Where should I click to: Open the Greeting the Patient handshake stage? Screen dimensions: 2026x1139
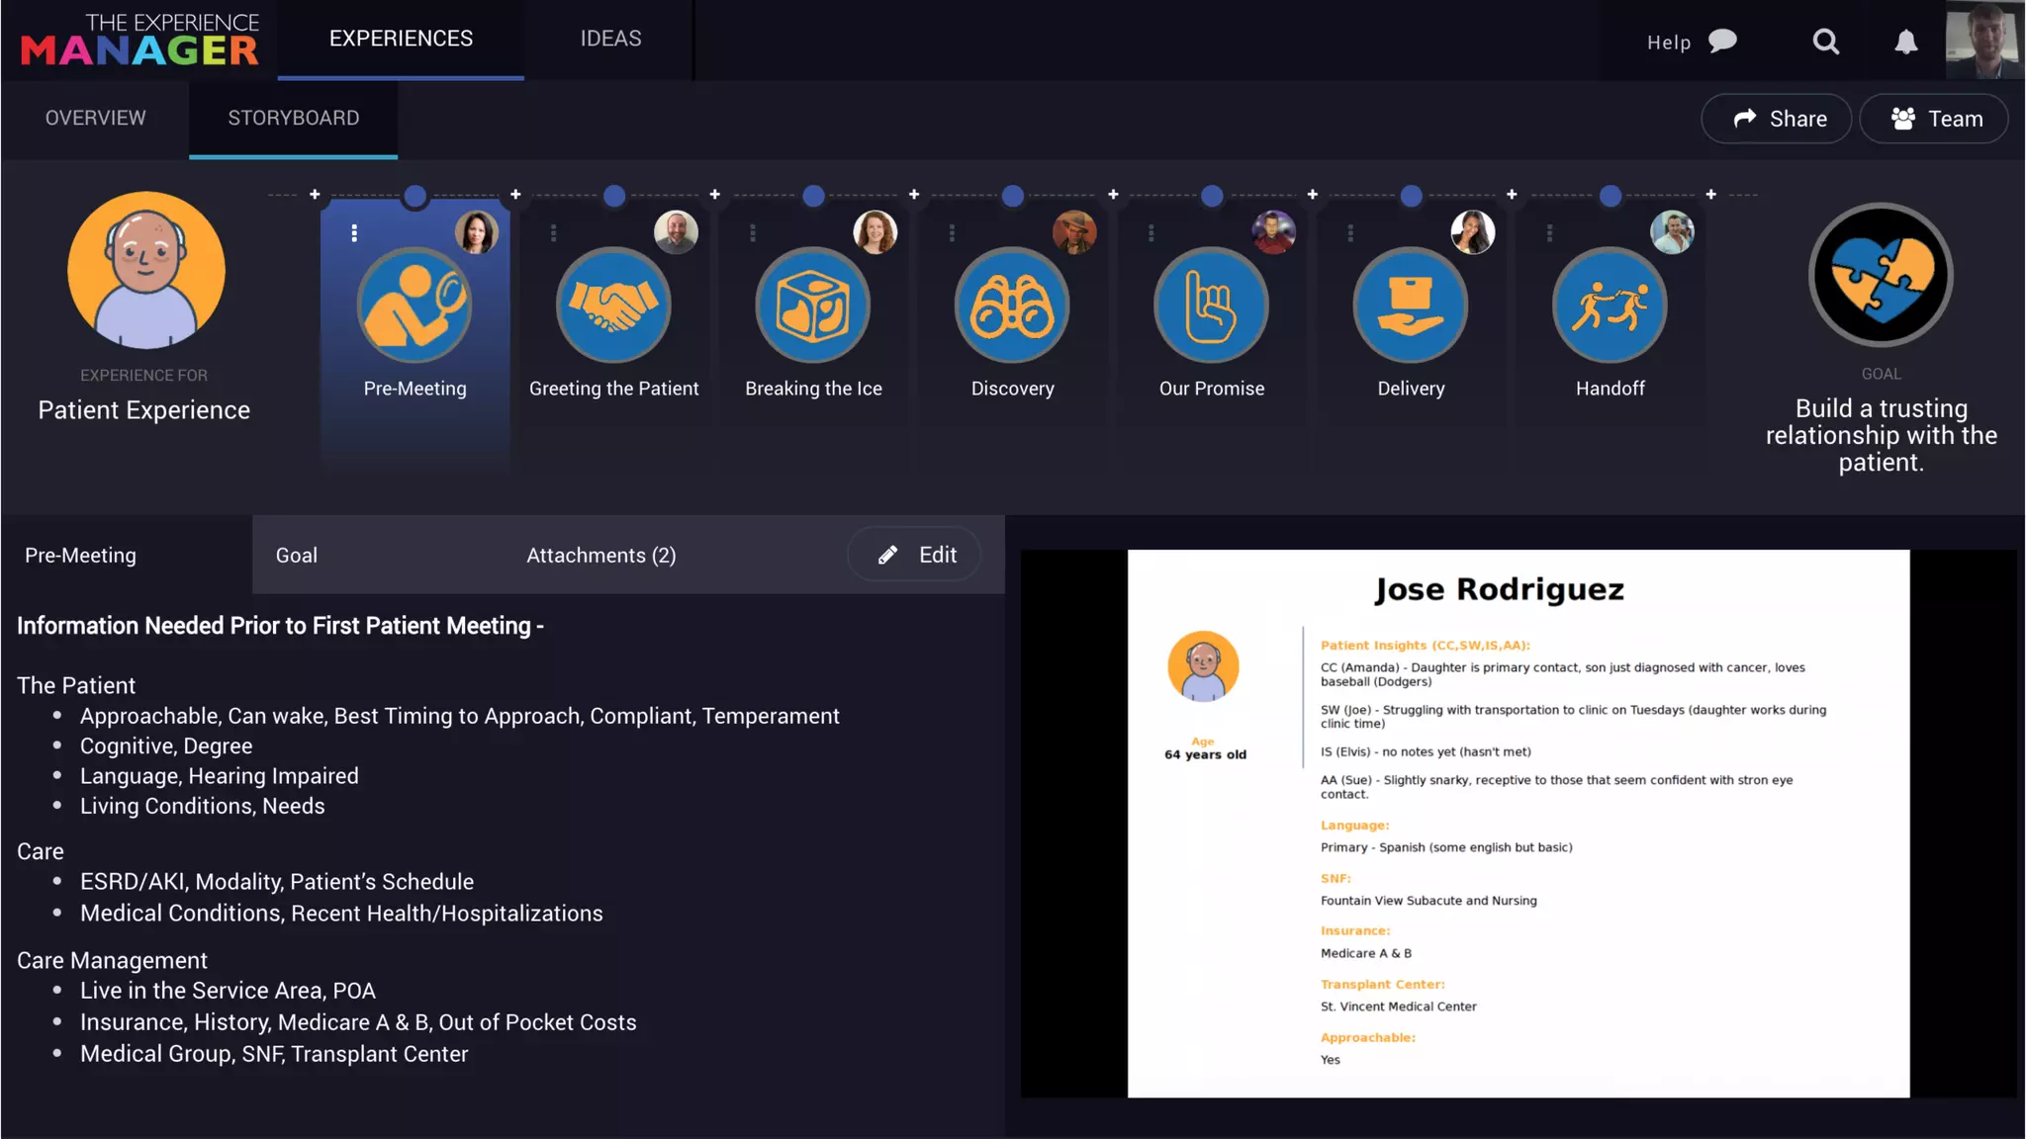pyautogui.click(x=613, y=306)
